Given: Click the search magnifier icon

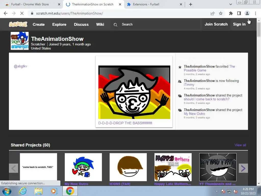Looking at the screenshot, I should coord(115,25).
